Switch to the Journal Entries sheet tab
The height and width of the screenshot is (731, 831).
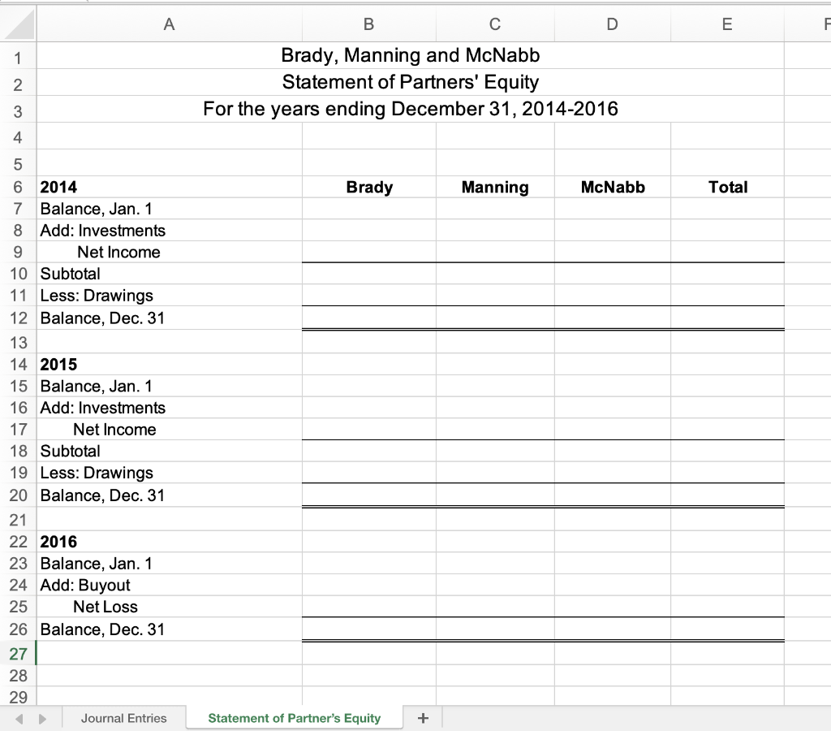pyautogui.click(x=123, y=718)
